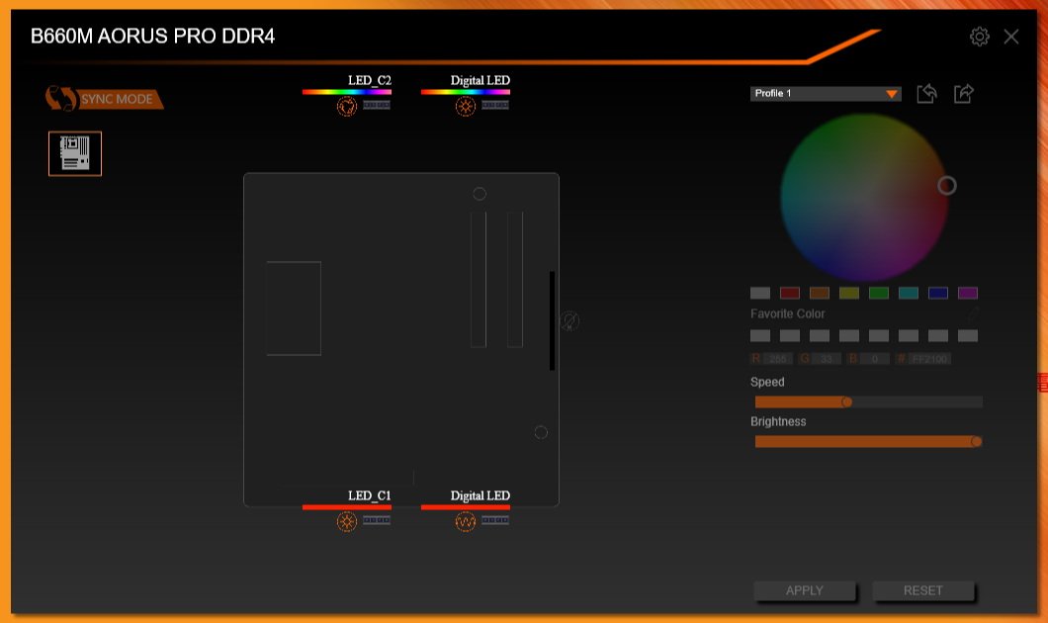Image resolution: width=1048 pixels, height=623 pixels.
Task: Open the settings gear icon
Action: [979, 37]
